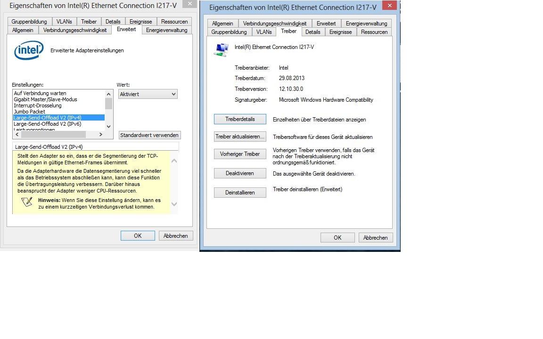Viewport: 543px width, 339px height.
Task: Click driver date value '29.08.2013'
Action: [292, 78]
